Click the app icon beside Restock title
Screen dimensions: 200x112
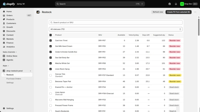pyautogui.click(x=38, y=12)
